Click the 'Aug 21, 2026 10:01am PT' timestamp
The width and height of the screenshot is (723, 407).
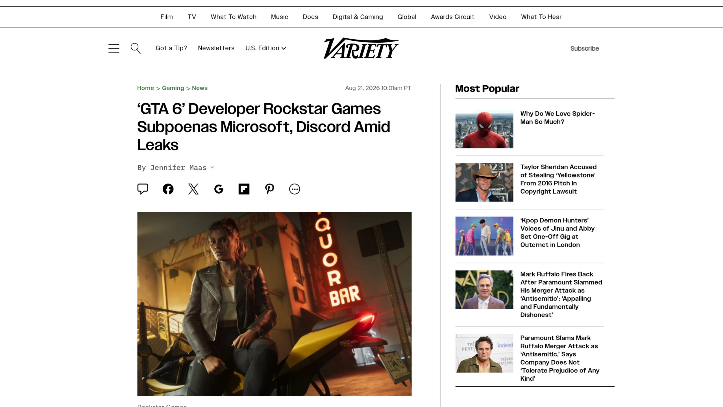378,88
